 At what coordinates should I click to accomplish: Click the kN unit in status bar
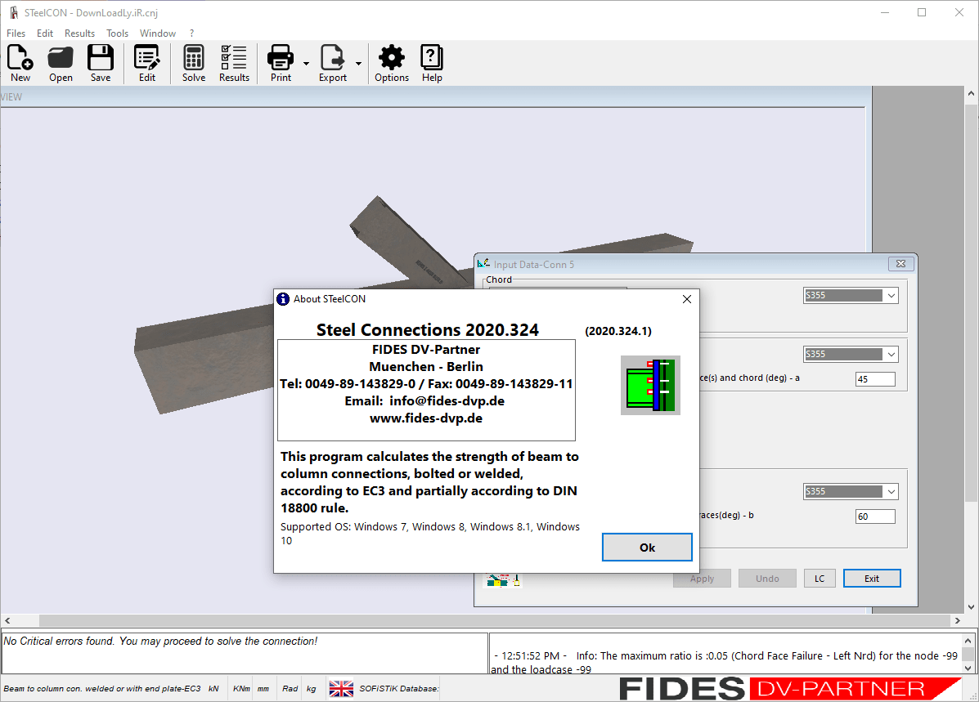pos(213,688)
